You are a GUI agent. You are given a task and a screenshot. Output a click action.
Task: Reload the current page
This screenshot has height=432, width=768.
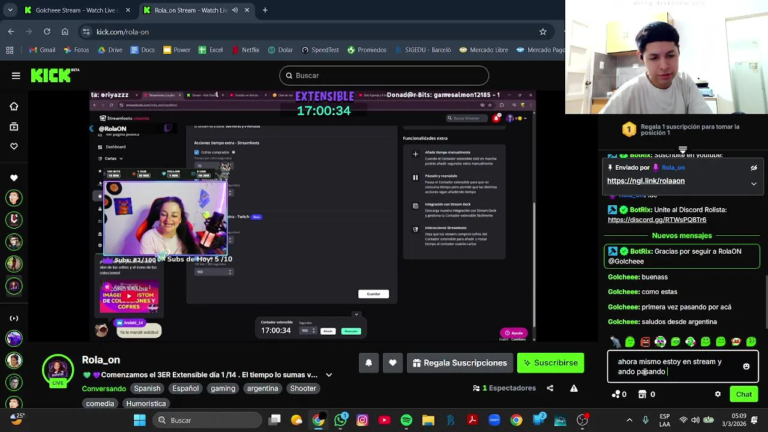[x=47, y=32]
